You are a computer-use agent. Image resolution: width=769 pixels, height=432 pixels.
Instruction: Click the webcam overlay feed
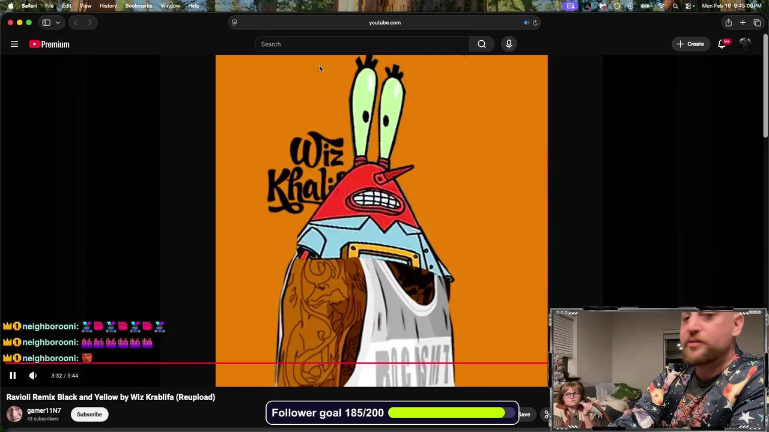click(x=658, y=370)
